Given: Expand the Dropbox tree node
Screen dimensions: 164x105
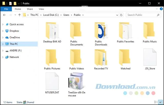Looking at the screenshot, I should point(3,31).
